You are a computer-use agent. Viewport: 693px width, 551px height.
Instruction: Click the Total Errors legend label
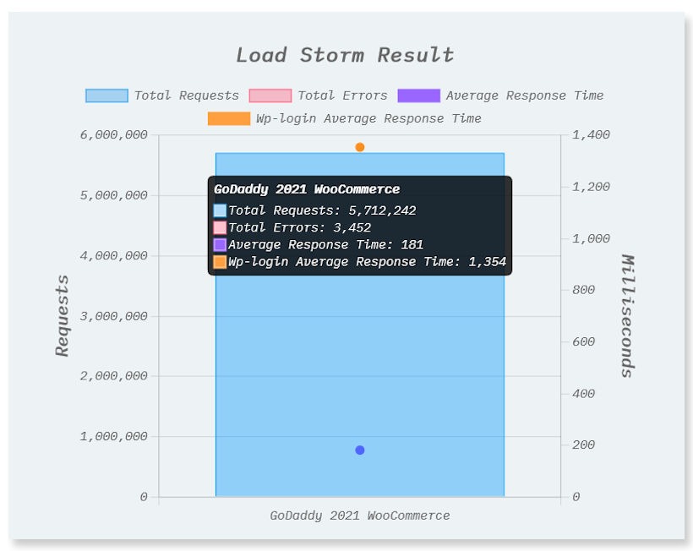click(342, 95)
